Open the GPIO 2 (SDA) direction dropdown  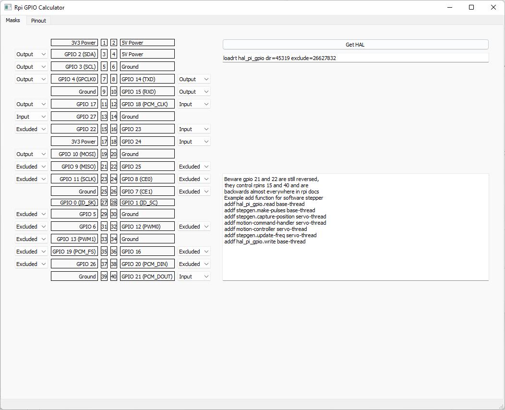point(31,54)
